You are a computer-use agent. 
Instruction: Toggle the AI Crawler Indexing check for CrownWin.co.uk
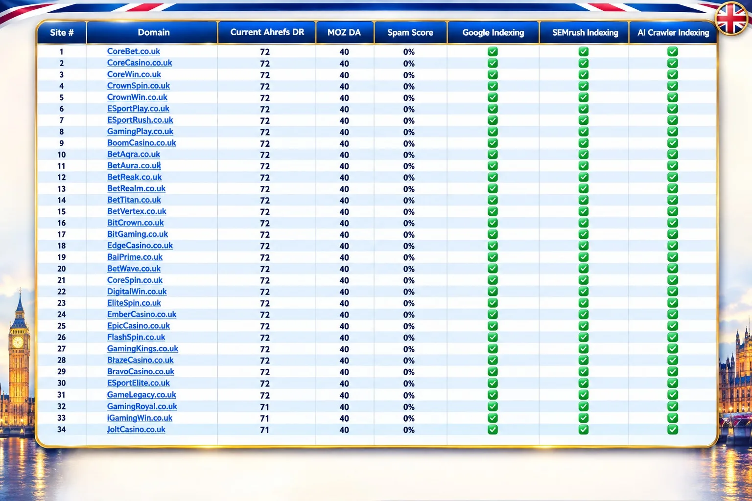click(673, 97)
